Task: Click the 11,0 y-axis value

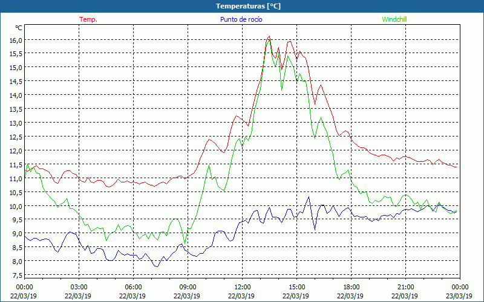Action: 16,179
